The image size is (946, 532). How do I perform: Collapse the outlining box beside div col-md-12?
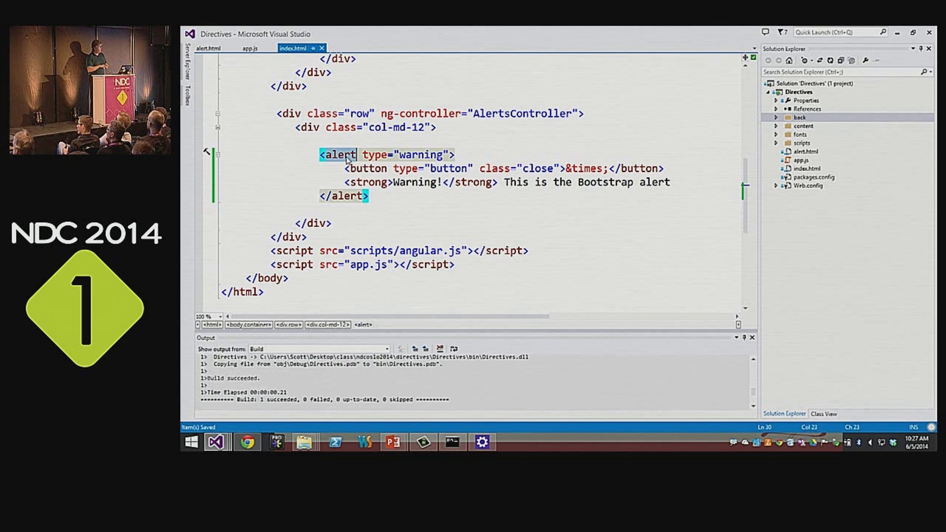pos(218,127)
